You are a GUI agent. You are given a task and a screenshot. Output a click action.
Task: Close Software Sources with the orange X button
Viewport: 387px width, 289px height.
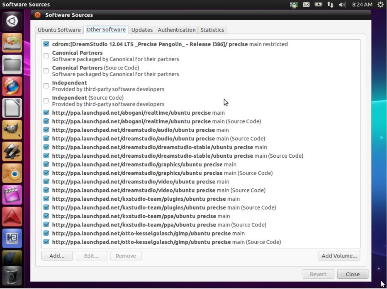click(x=37, y=15)
